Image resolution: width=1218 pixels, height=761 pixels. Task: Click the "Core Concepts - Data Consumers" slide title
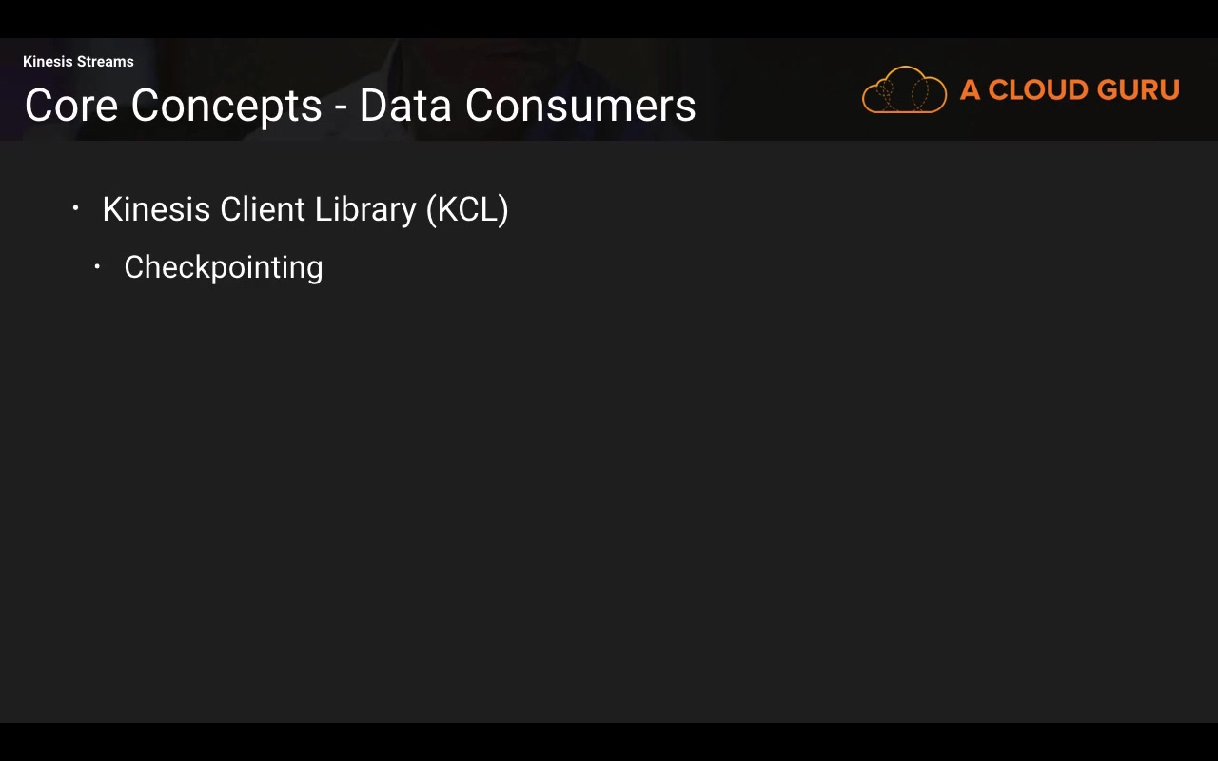coord(360,106)
